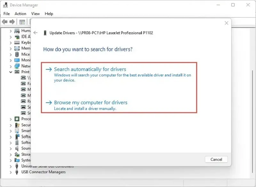
Task: Click the Human Interface Devices category icon
Action: [x=17, y=31]
